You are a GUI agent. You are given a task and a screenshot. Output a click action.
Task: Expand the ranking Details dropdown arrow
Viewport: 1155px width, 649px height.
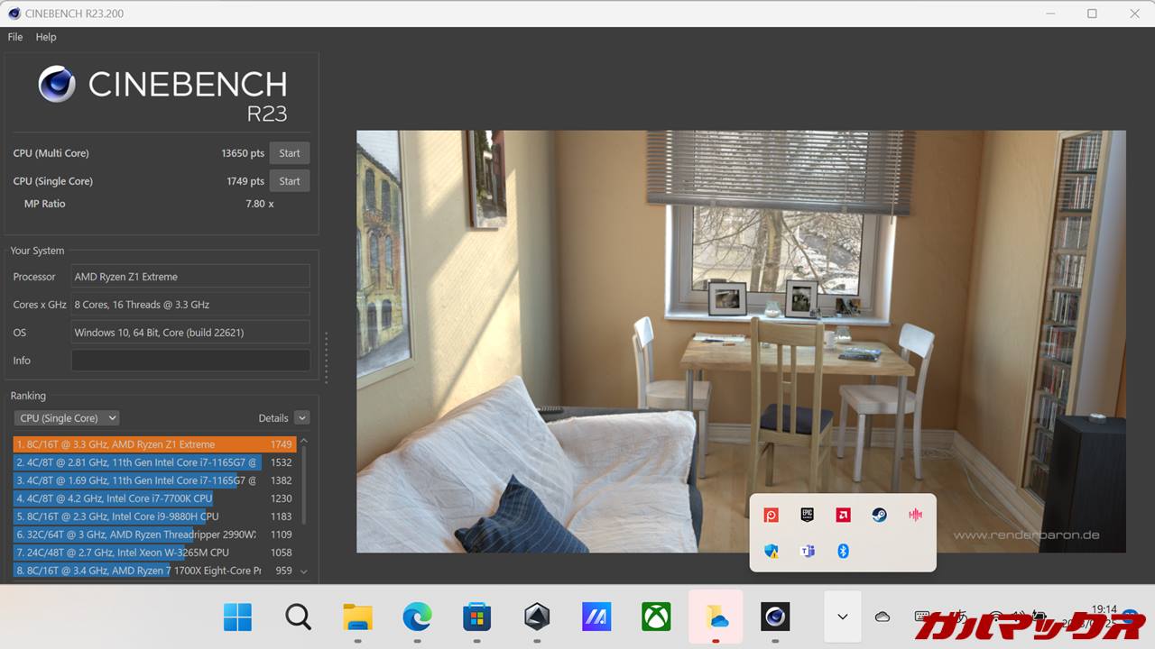[301, 418]
